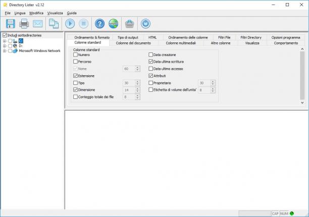Screen dimensions: 309x217
Task: Switch to the Altre colonne tab
Action: [221, 43]
